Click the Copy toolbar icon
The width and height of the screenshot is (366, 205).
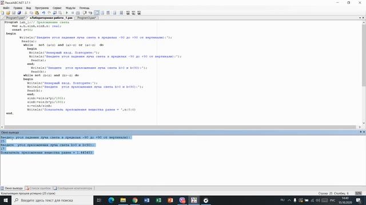[31, 13]
